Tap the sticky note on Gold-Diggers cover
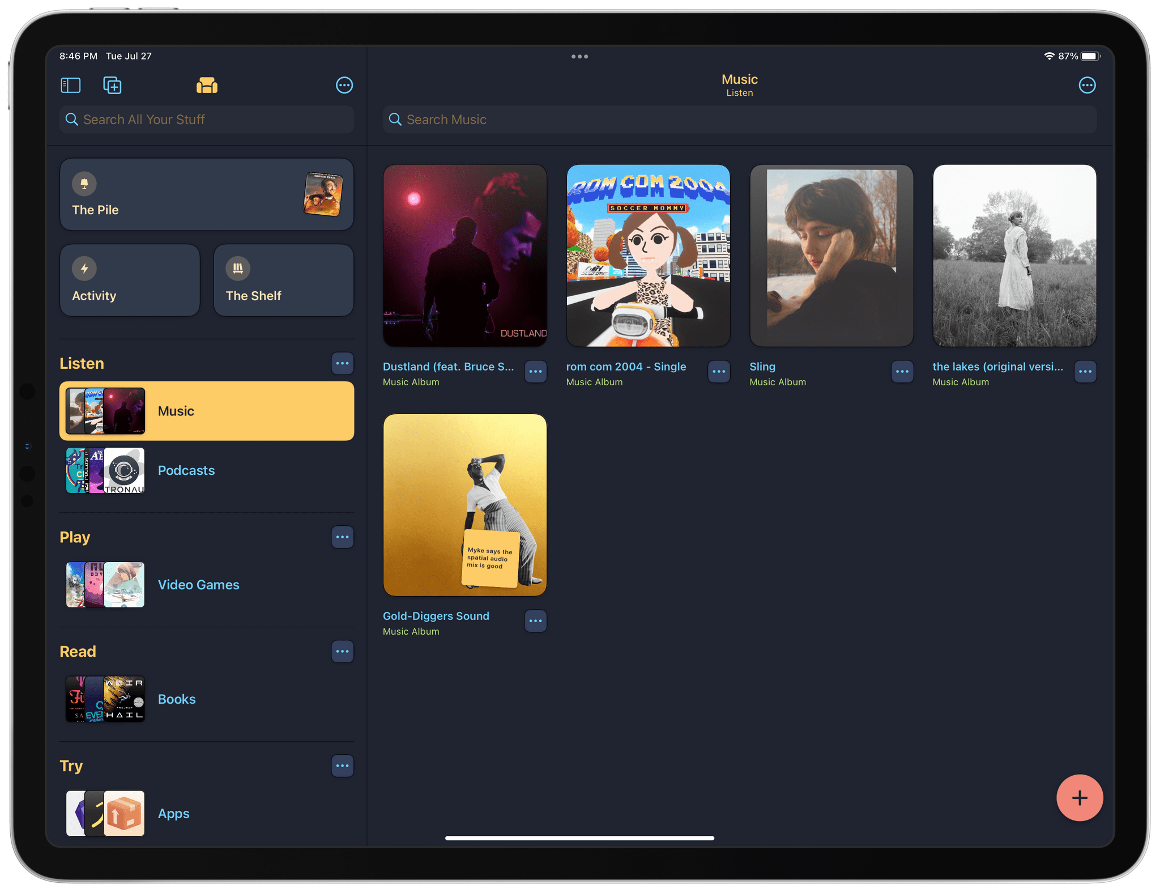The height and width of the screenshot is (893, 1160). 491,559
